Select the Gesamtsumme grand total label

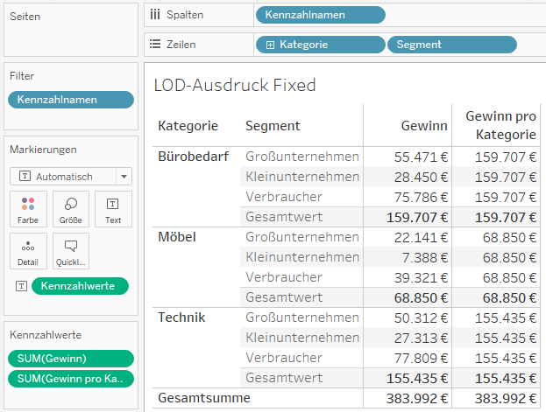coord(204,398)
